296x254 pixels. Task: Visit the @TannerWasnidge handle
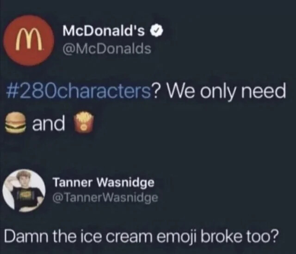pos(105,198)
